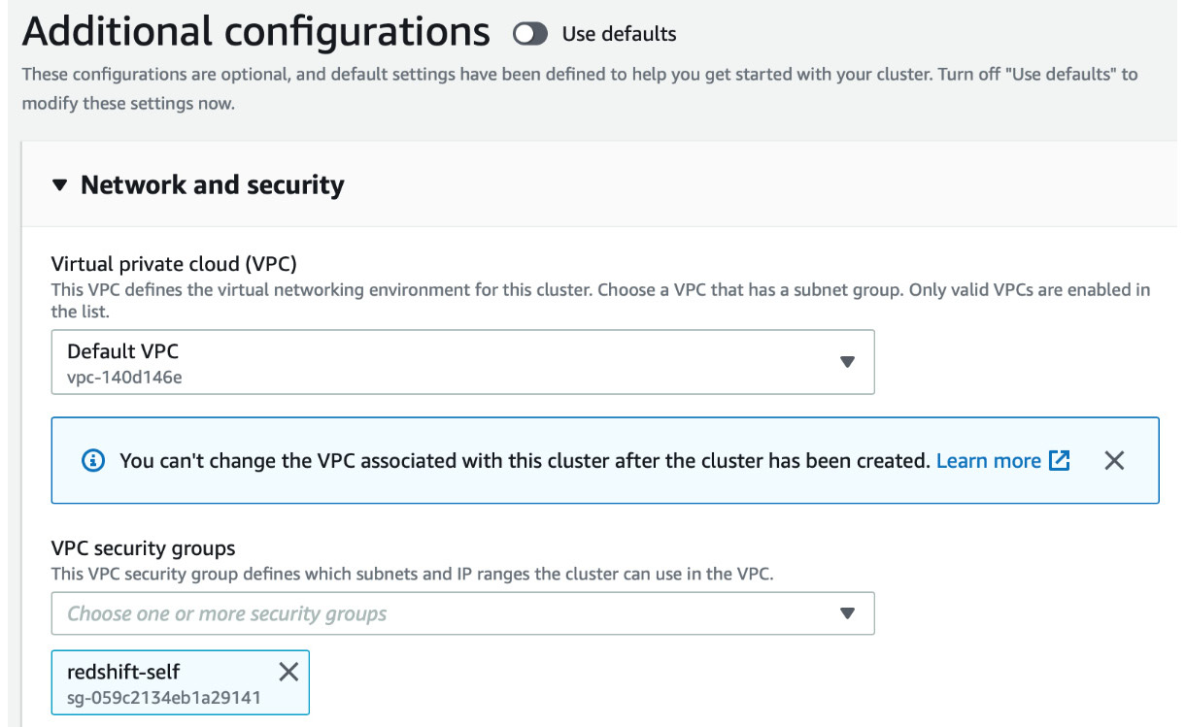Click the Virtual private cloud (VPC) label
Image resolution: width=1186 pixels, height=727 pixels.
[174, 264]
